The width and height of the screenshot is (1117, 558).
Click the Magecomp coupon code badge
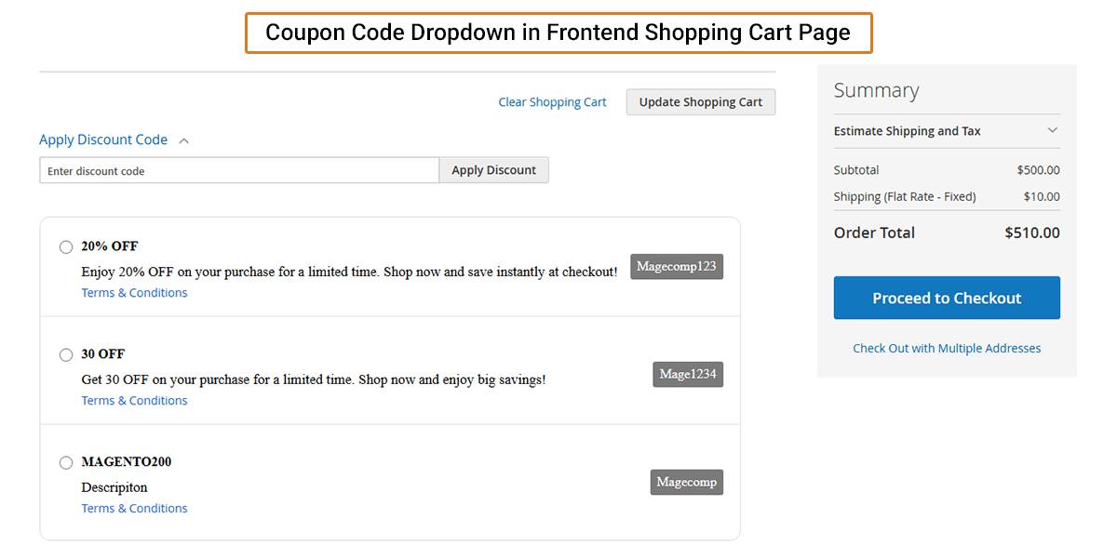[x=687, y=483]
